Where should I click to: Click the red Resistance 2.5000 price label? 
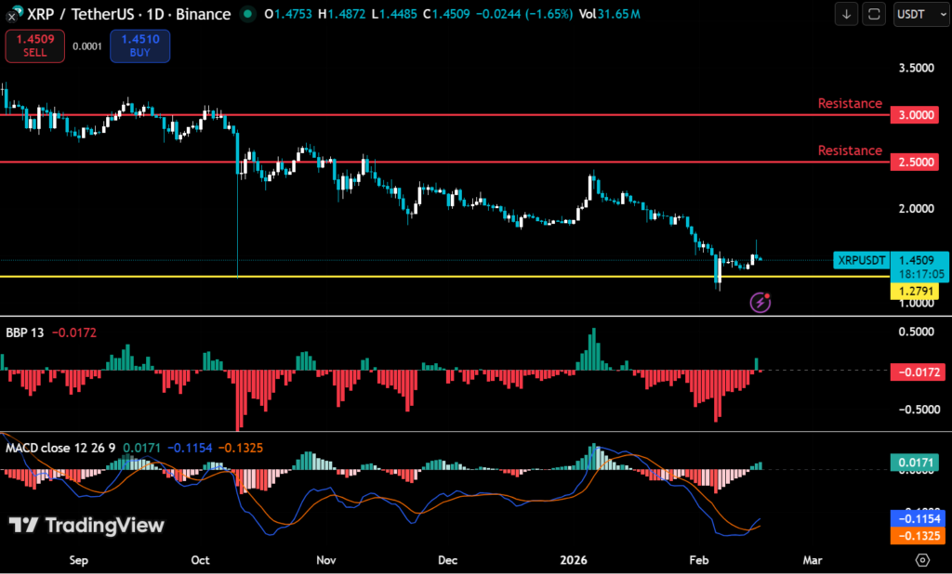pos(915,162)
